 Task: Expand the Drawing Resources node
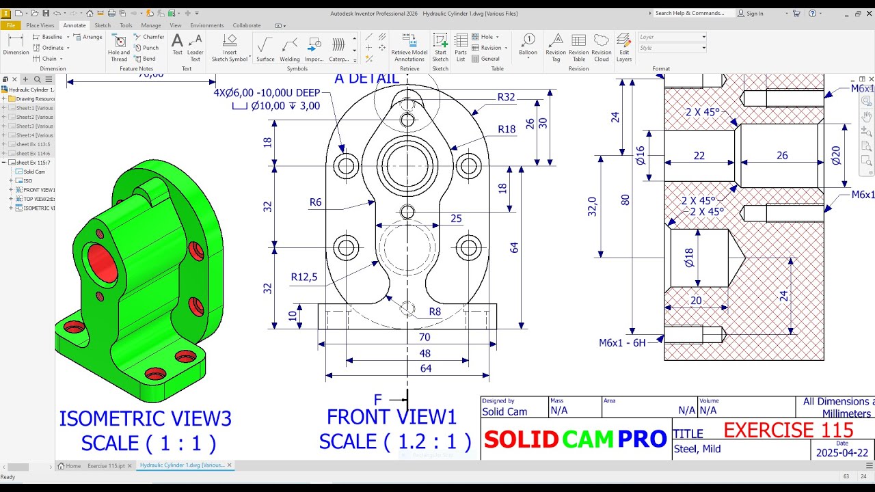coord(3,98)
